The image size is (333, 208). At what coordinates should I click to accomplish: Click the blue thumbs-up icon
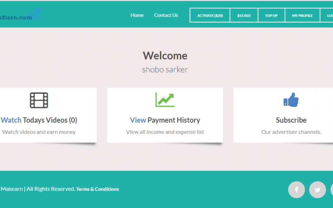point(291,100)
